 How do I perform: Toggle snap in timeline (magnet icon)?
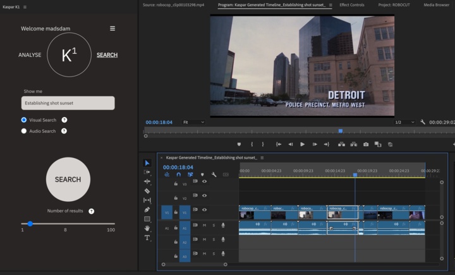[178, 174]
